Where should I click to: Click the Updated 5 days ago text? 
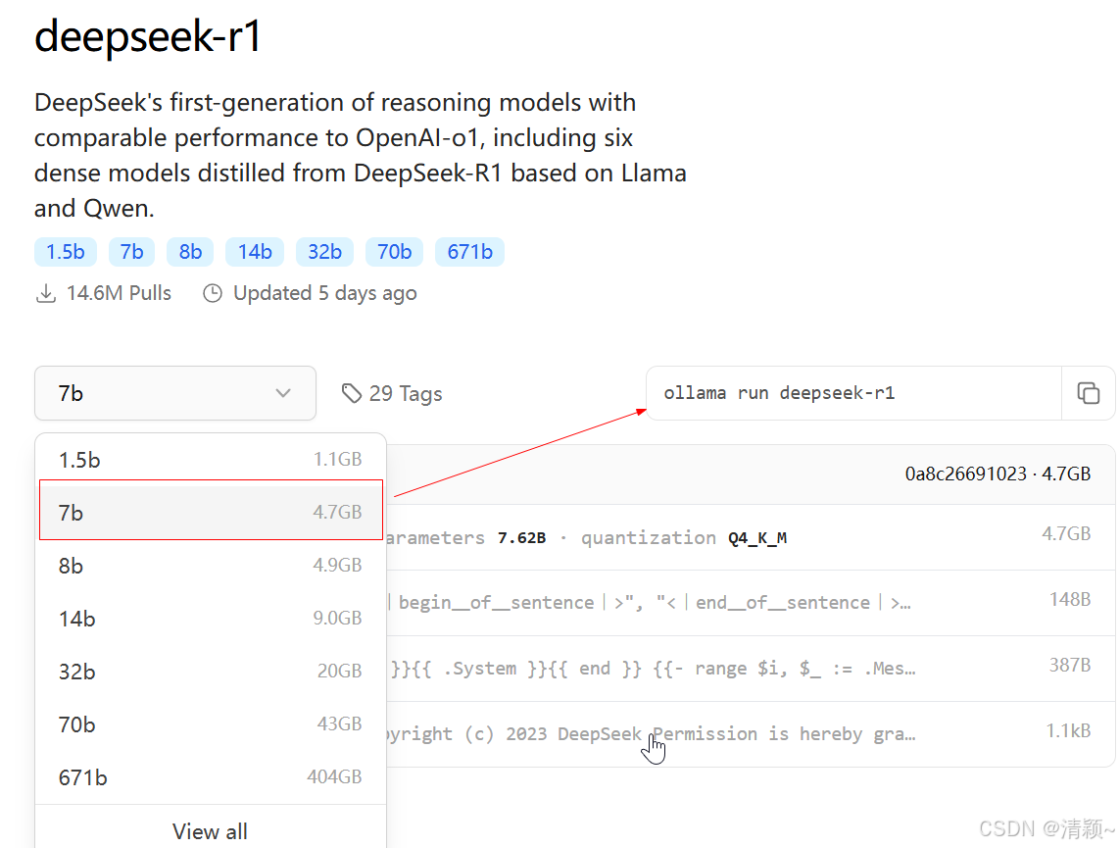coord(324,293)
